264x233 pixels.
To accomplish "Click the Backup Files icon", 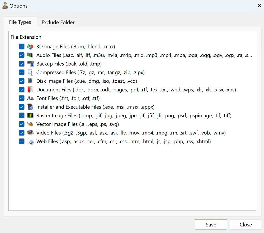I will [30, 64].
